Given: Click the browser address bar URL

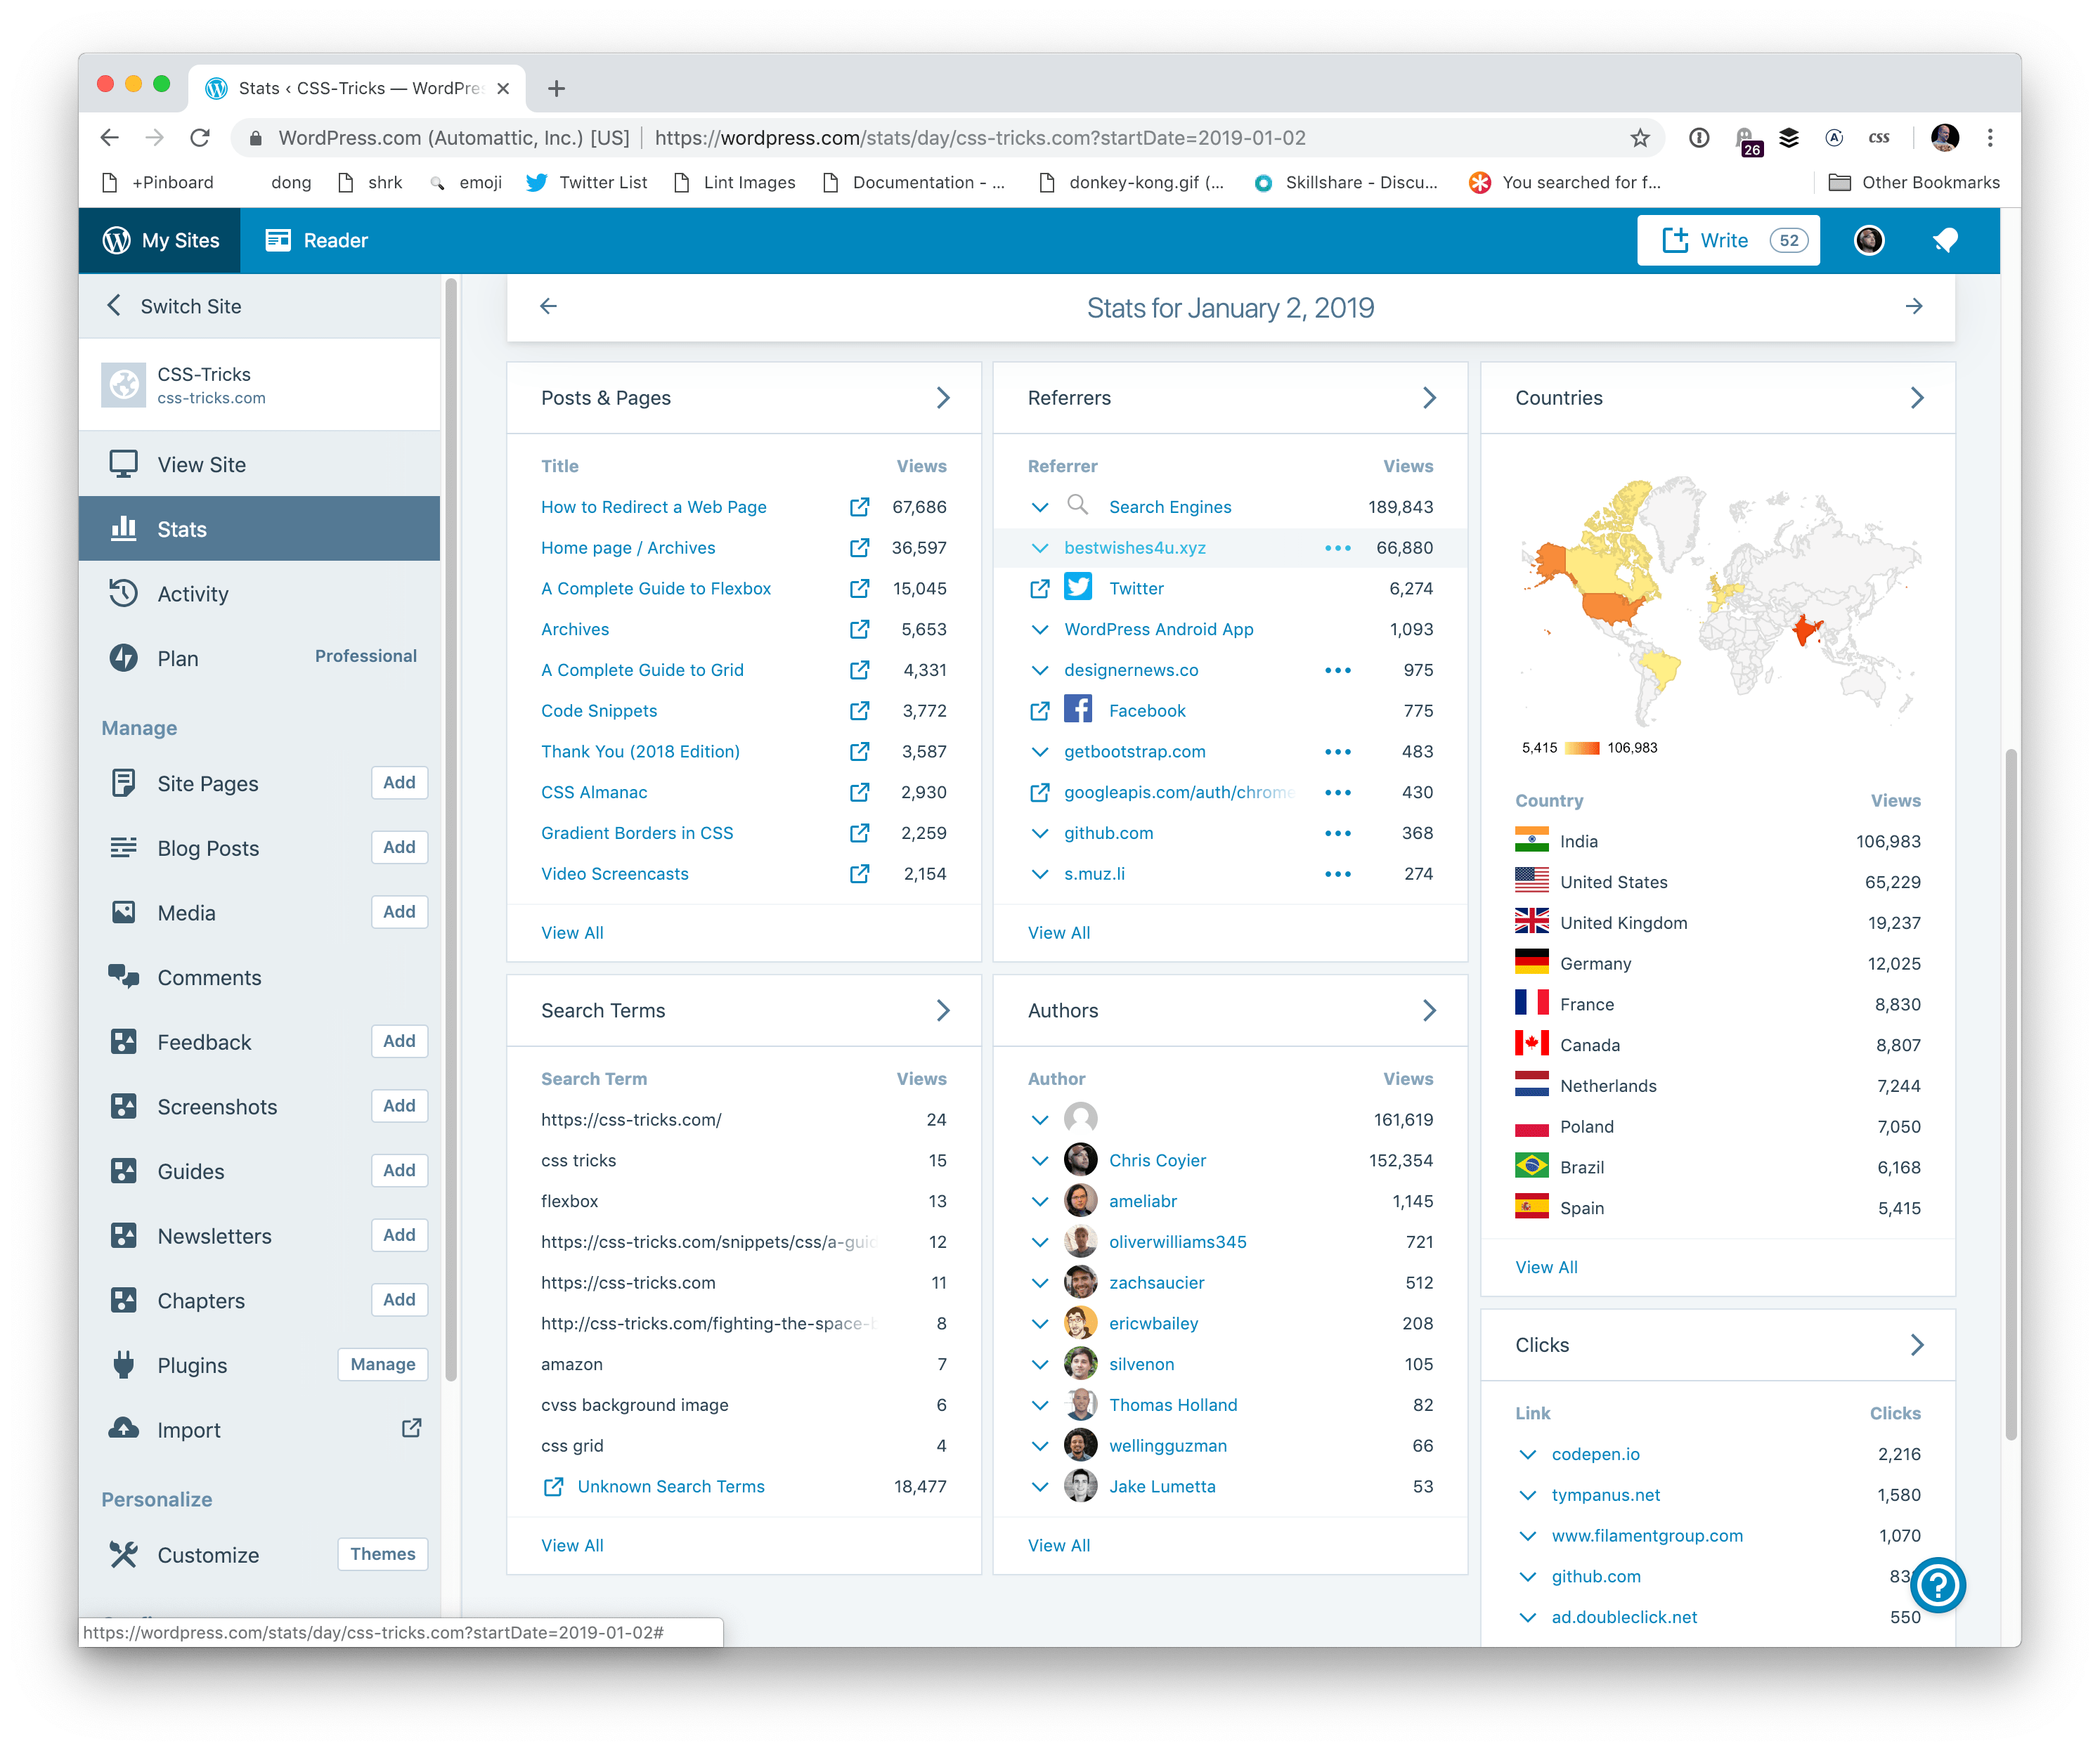Looking at the screenshot, I should pyautogui.click(x=980, y=138).
